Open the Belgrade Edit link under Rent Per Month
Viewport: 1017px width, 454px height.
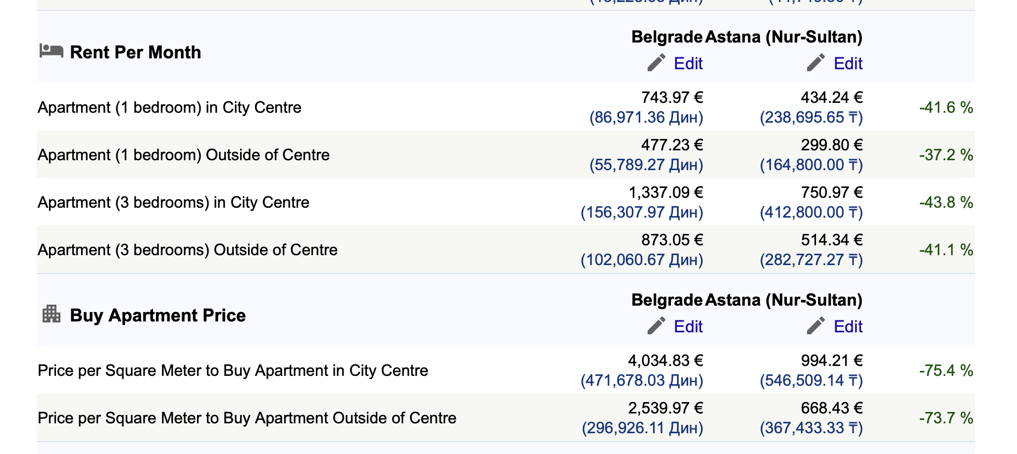click(x=688, y=63)
